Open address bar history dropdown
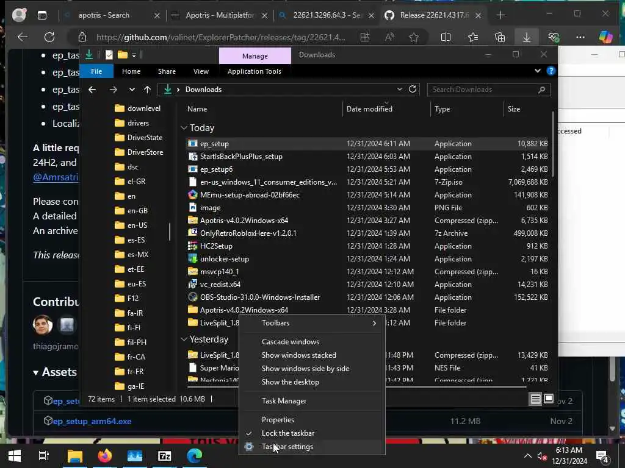The image size is (625, 468). pyautogui.click(x=399, y=89)
